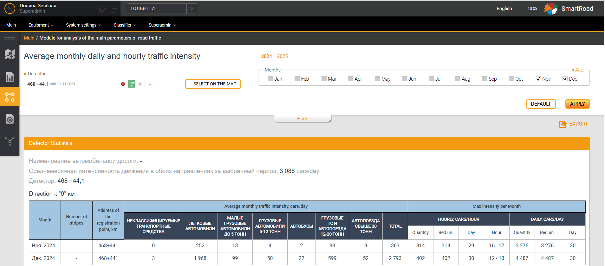Screen dimensions: 605x266
Task: Open the user profile avatar icon
Action: click(10, 9)
